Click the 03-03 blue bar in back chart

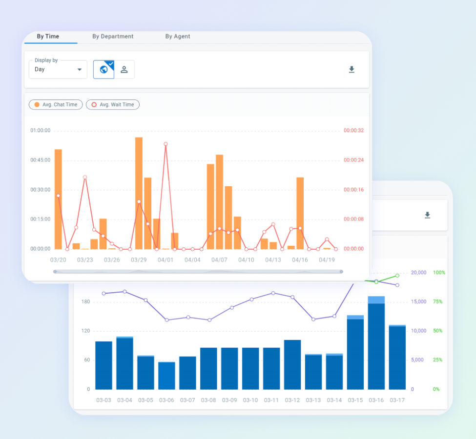[104, 365]
